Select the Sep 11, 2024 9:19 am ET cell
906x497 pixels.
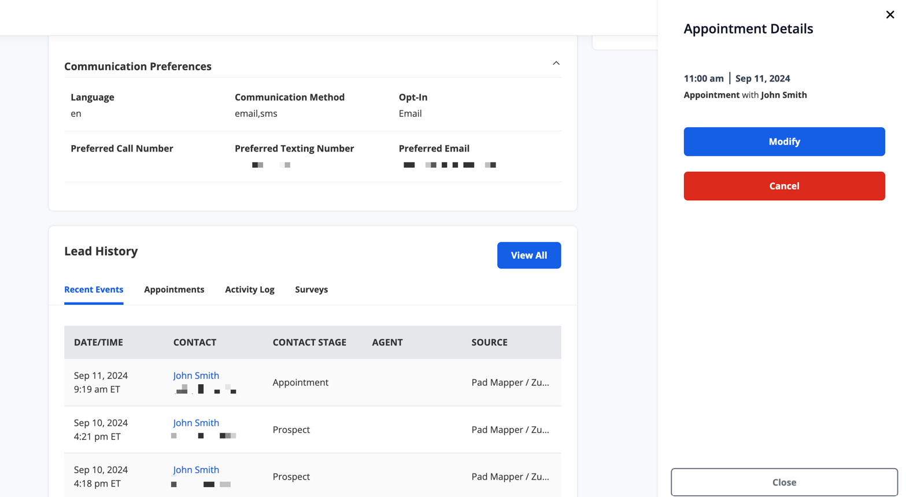(101, 382)
